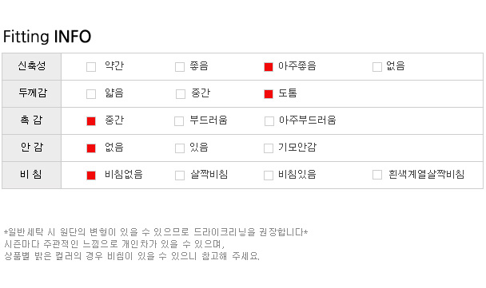
Task: Select the 아주부드러움 checkbox
Action: pos(269,121)
